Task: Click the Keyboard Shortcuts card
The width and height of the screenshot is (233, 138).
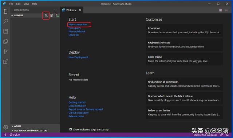Action: point(184,45)
